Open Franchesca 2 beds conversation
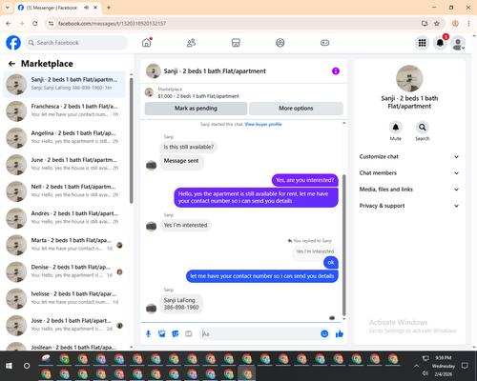This screenshot has height=381, width=477. click(64, 110)
